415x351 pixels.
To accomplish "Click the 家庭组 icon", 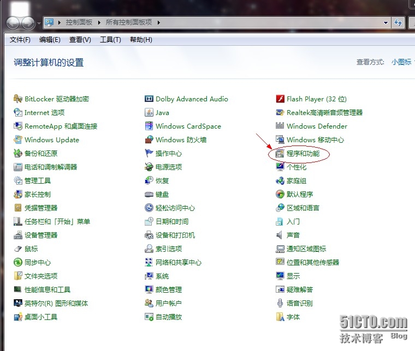I will click(x=280, y=180).
